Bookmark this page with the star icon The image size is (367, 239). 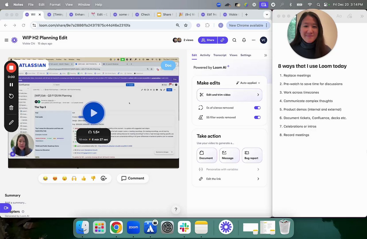pyautogui.click(x=186, y=25)
